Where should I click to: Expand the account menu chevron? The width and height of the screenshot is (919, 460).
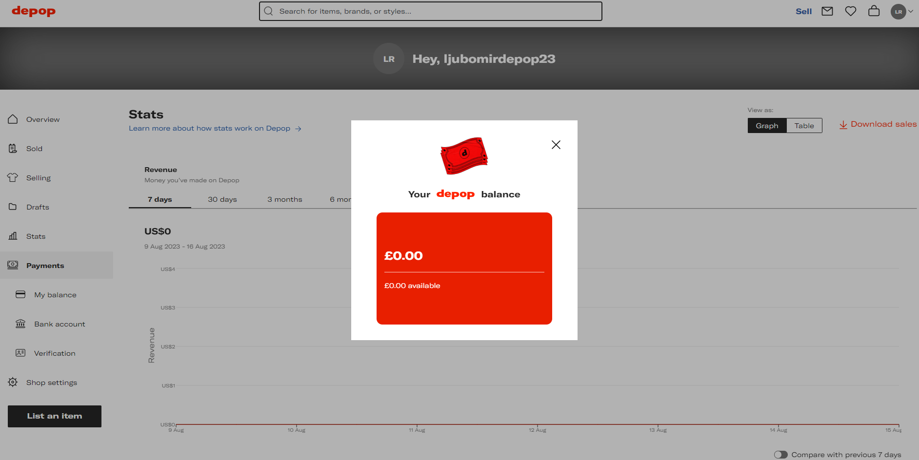tap(910, 12)
